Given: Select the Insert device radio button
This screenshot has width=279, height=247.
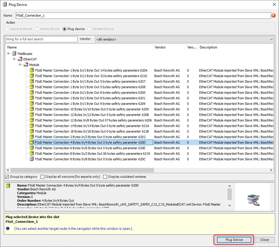Looking at the screenshot, I should coord(37,29).
